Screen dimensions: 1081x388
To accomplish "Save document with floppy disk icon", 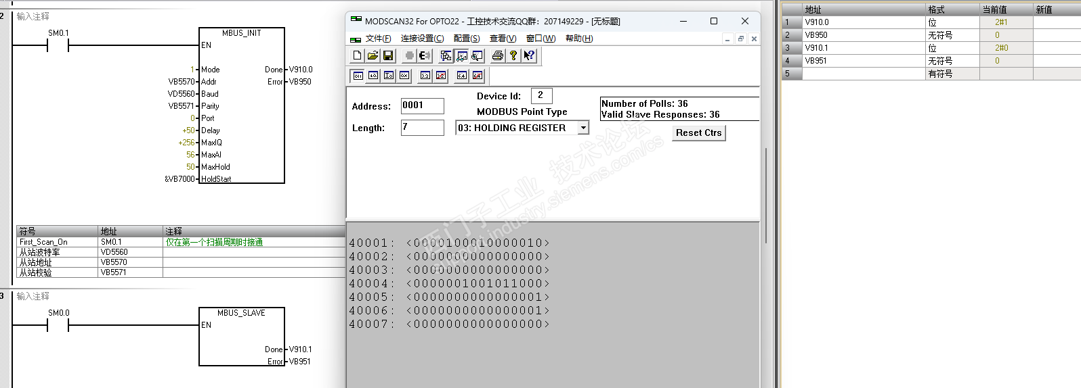I will click(388, 55).
